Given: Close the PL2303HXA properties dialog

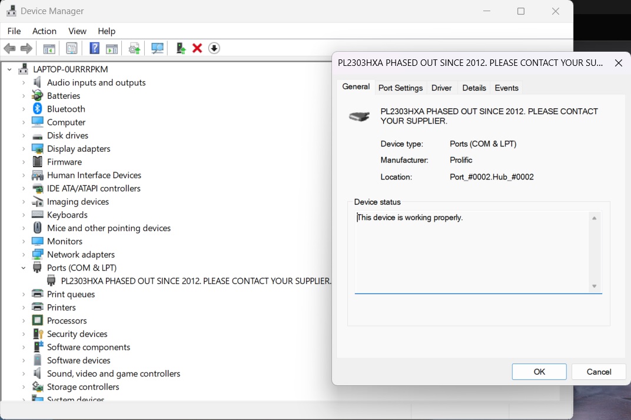Looking at the screenshot, I should (x=619, y=63).
